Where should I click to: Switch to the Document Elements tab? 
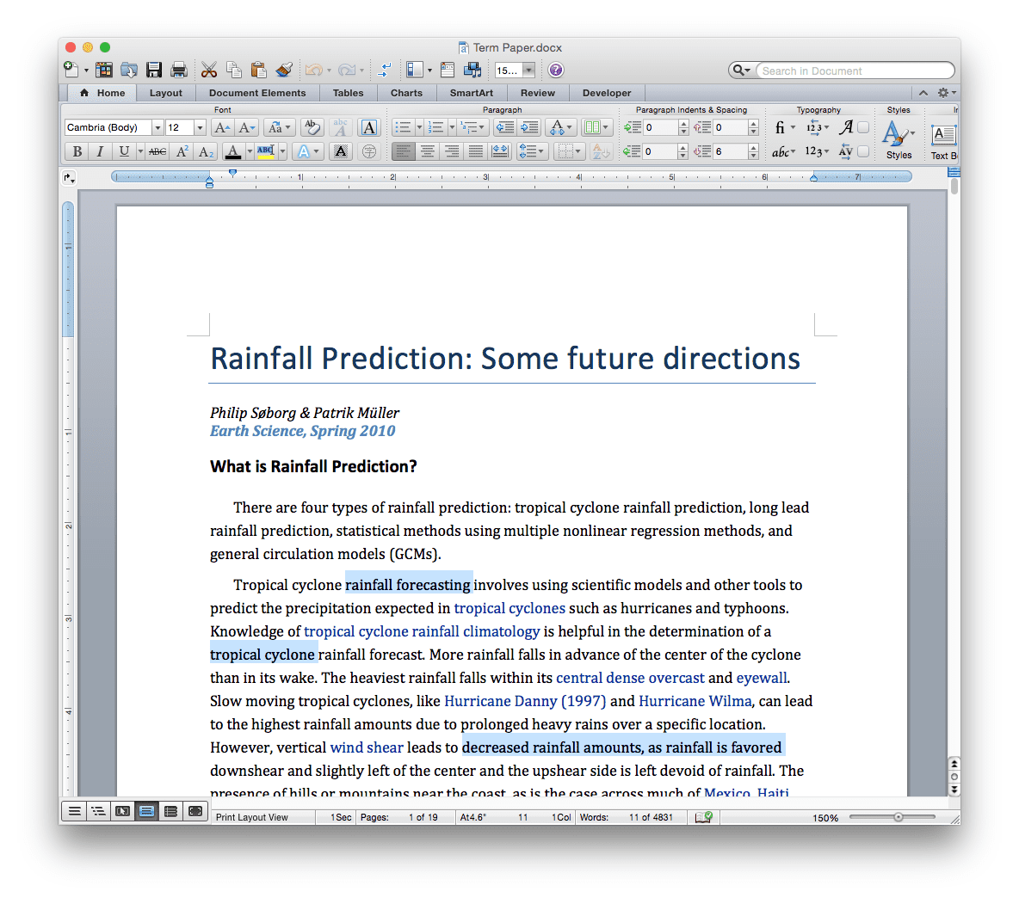(256, 93)
